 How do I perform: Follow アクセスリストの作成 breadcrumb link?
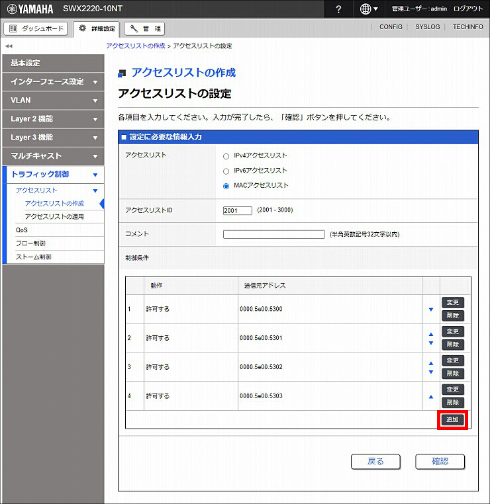tap(136, 46)
